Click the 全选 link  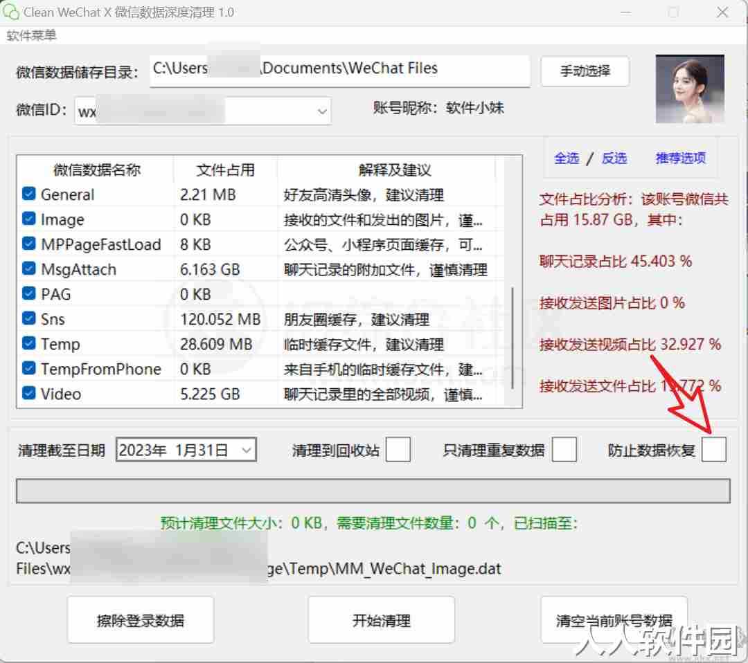[x=567, y=158]
